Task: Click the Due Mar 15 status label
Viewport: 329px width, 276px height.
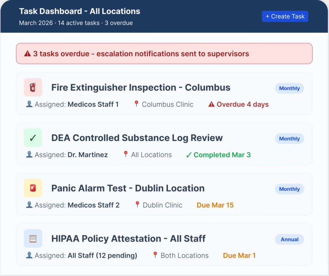Action: coord(215,205)
